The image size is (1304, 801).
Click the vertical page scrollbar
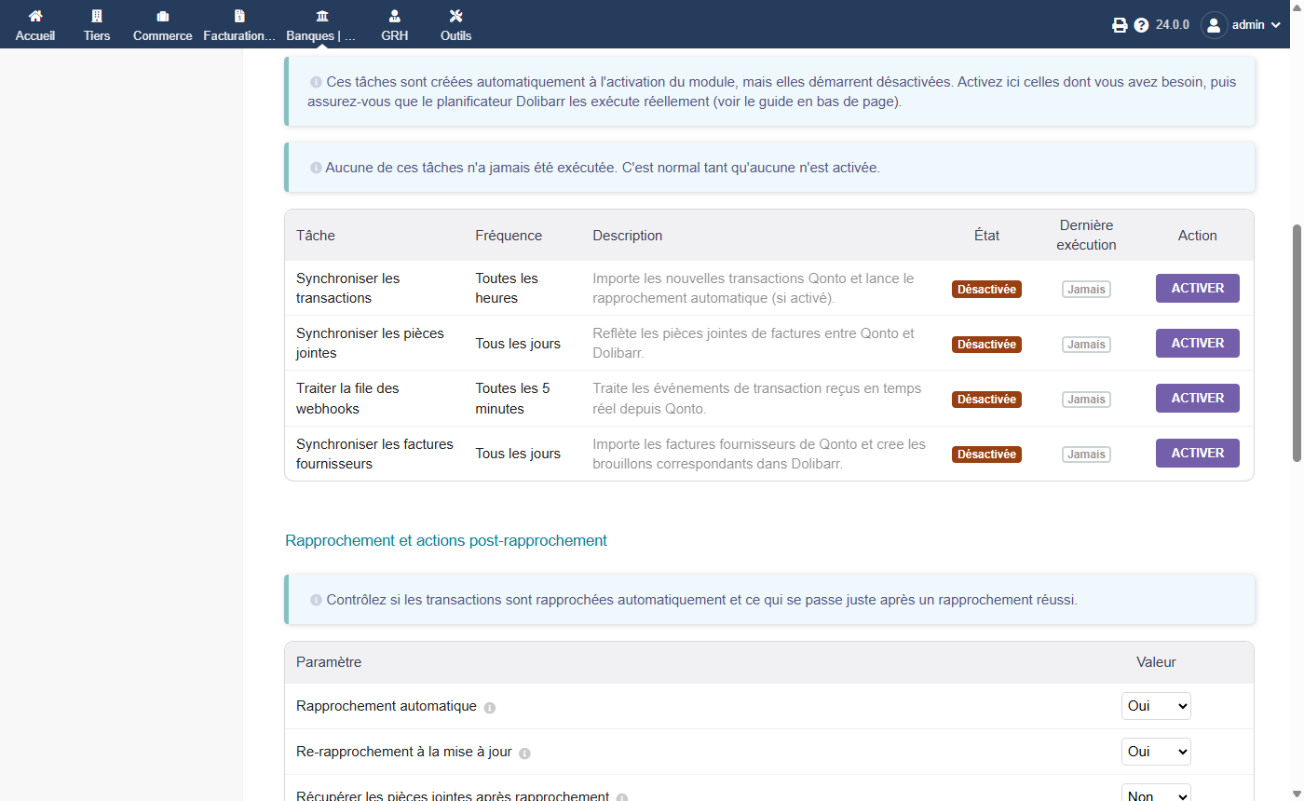coord(1297,342)
